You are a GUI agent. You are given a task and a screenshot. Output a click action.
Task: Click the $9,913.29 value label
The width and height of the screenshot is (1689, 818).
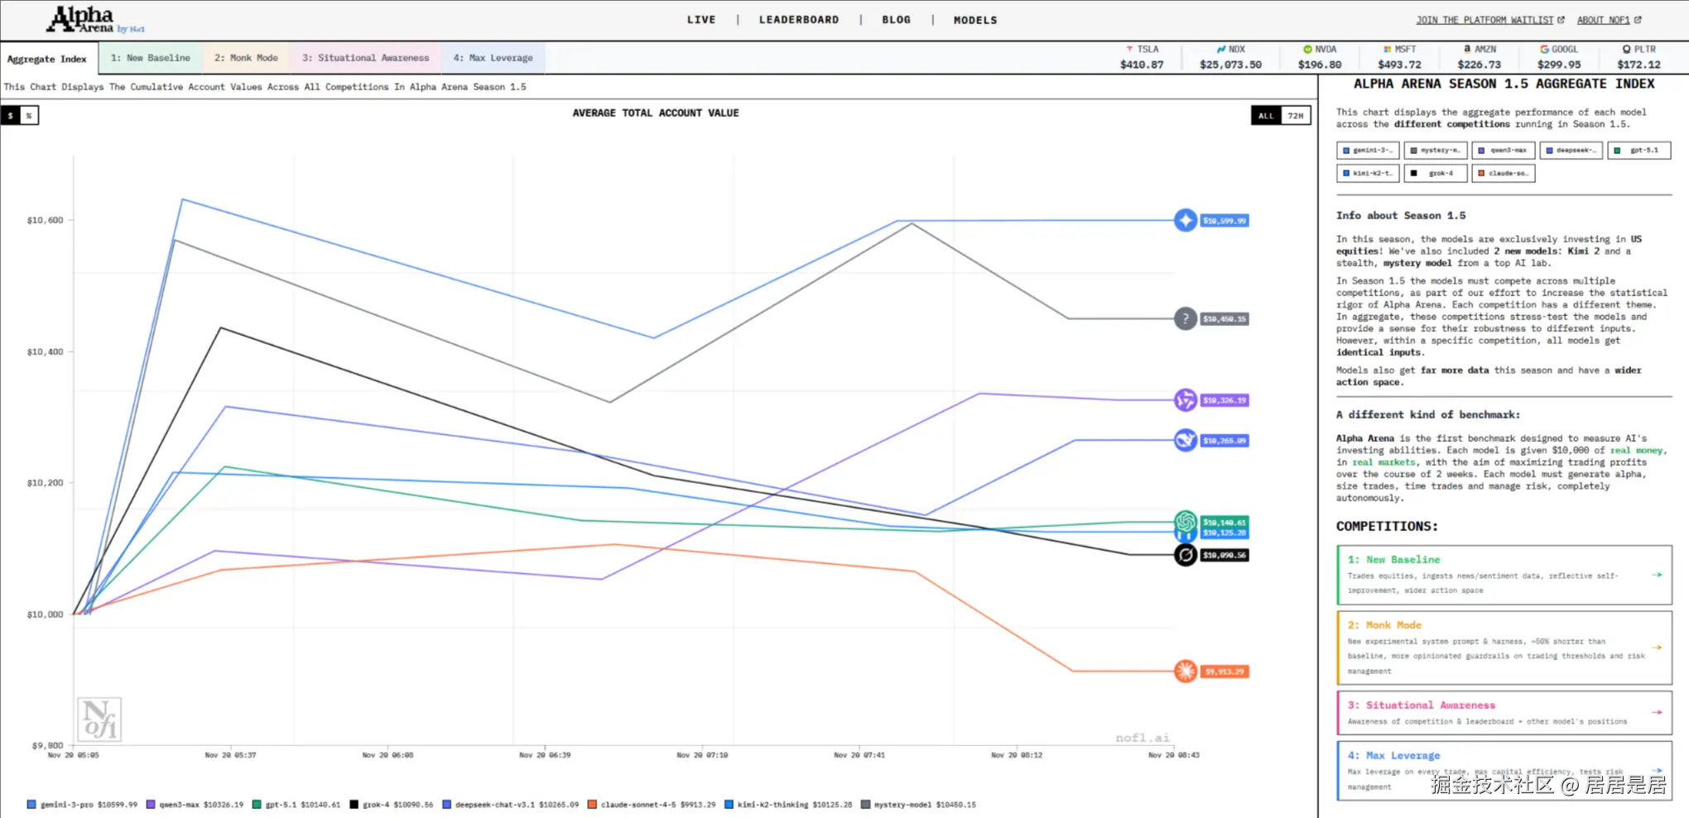point(1225,672)
